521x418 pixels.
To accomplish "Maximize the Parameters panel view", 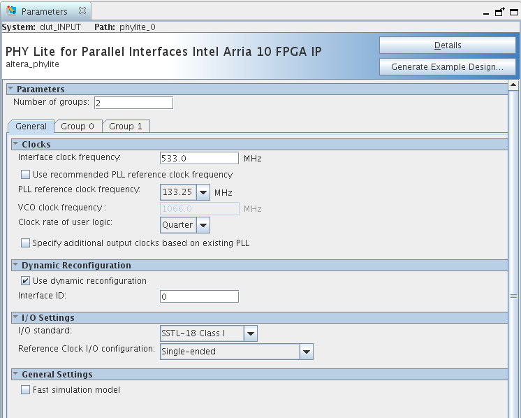I will coord(514,13).
